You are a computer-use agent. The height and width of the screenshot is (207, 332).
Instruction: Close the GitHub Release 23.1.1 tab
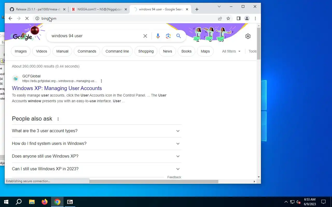coord(64,9)
